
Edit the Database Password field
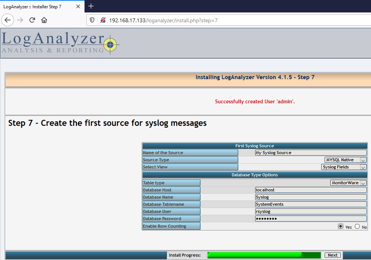(311, 219)
